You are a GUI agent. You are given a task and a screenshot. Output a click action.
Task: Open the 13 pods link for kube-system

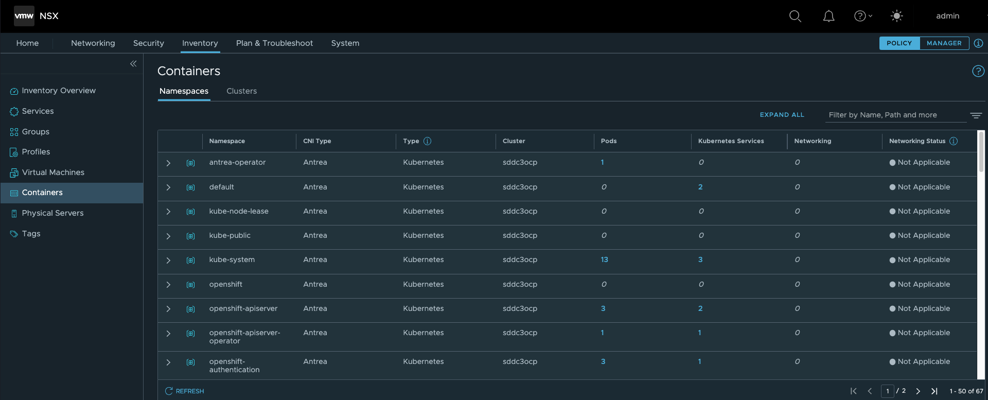pos(604,259)
